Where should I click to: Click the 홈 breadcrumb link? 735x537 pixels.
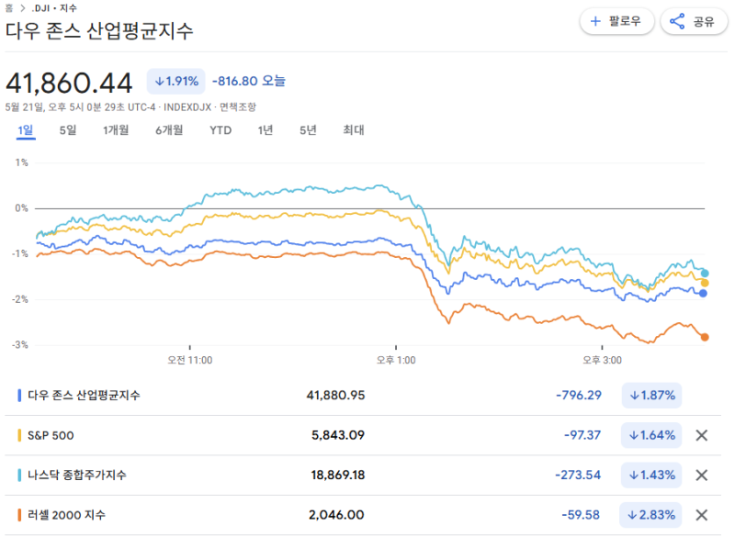[x=8, y=8]
